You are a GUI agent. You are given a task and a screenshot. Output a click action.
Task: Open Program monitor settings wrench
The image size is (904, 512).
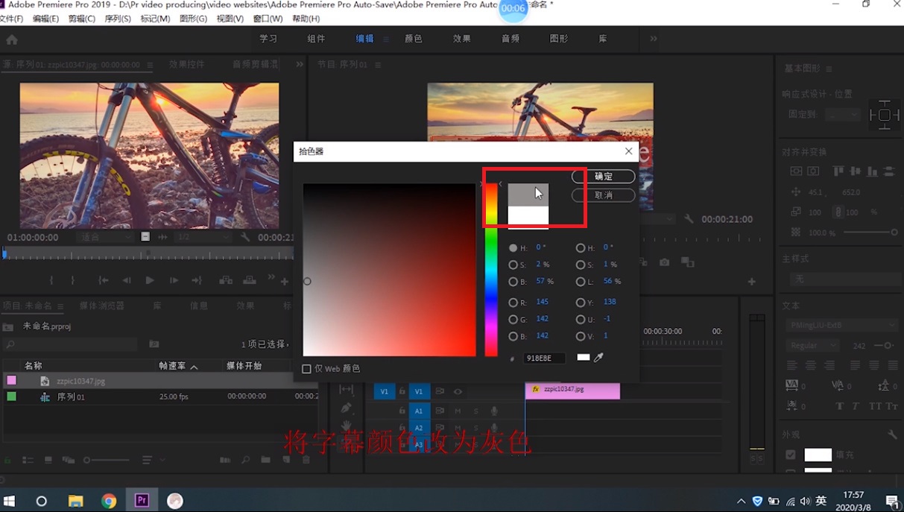coord(689,219)
